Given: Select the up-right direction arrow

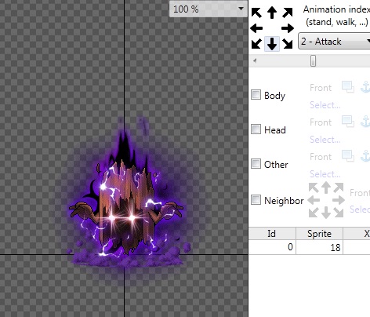Looking at the screenshot, I should [288, 13].
